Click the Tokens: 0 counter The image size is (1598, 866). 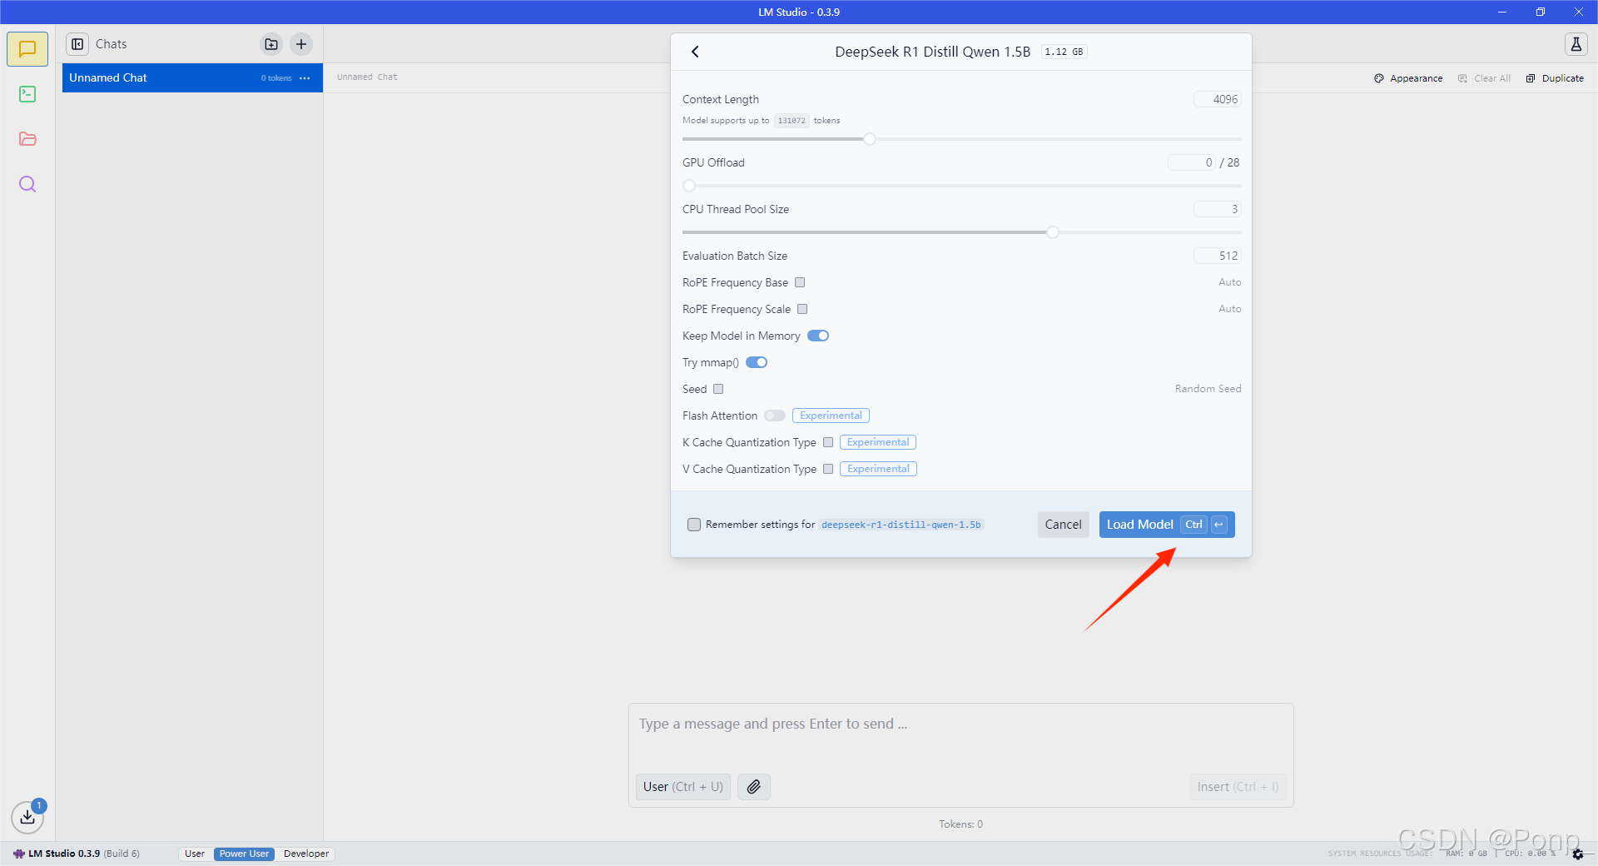961,824
